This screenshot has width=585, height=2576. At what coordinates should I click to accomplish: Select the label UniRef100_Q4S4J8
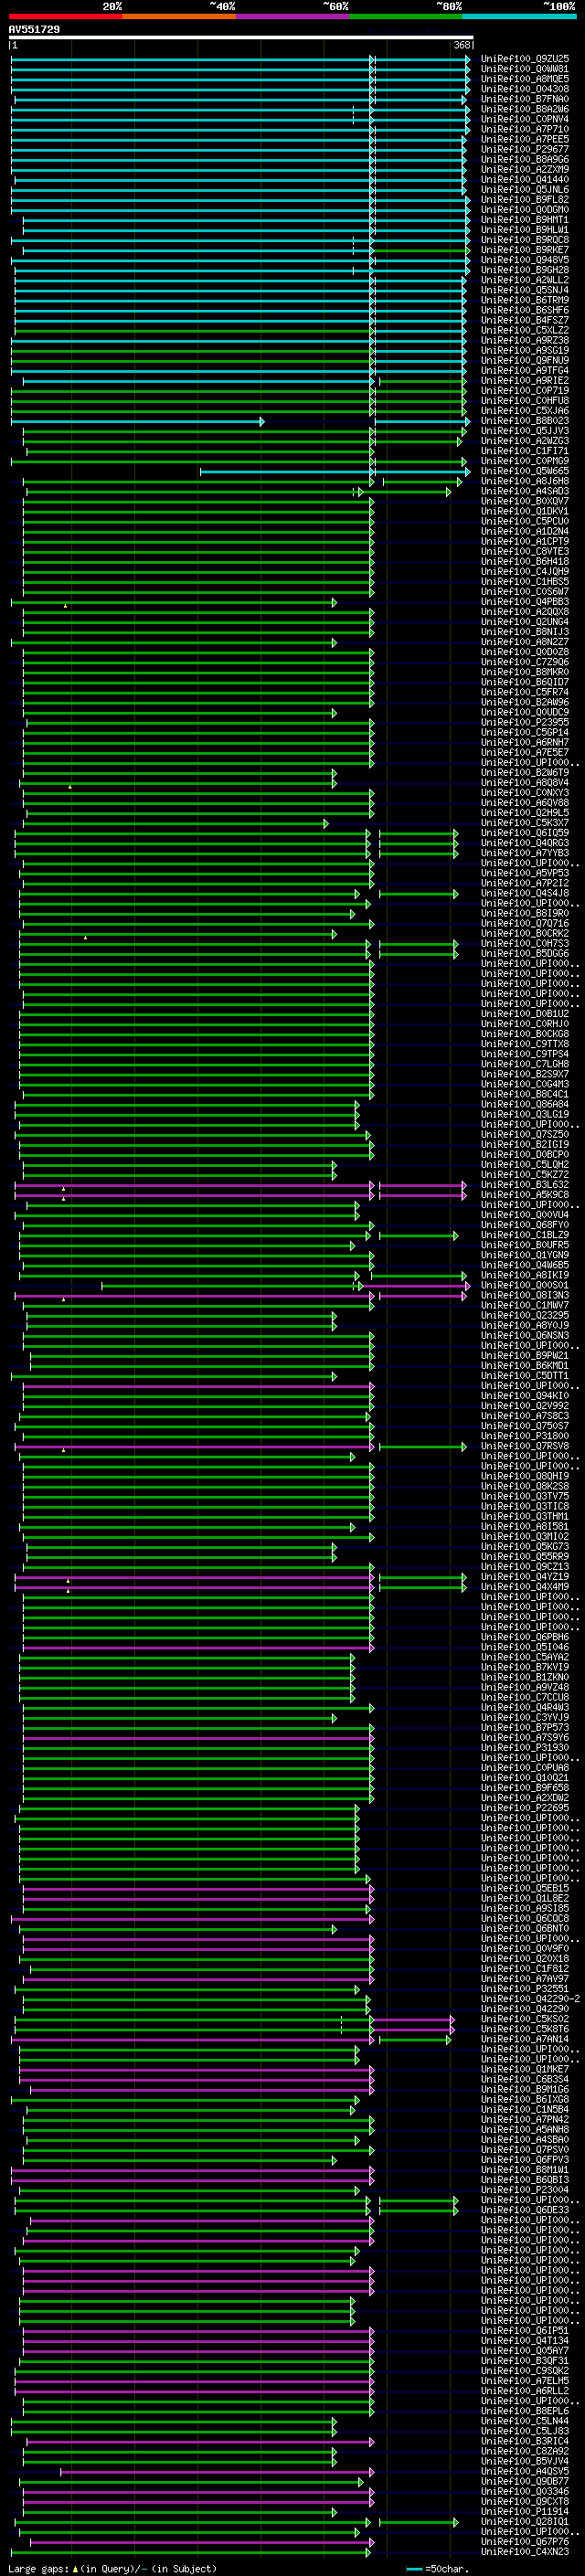point(525,893)
